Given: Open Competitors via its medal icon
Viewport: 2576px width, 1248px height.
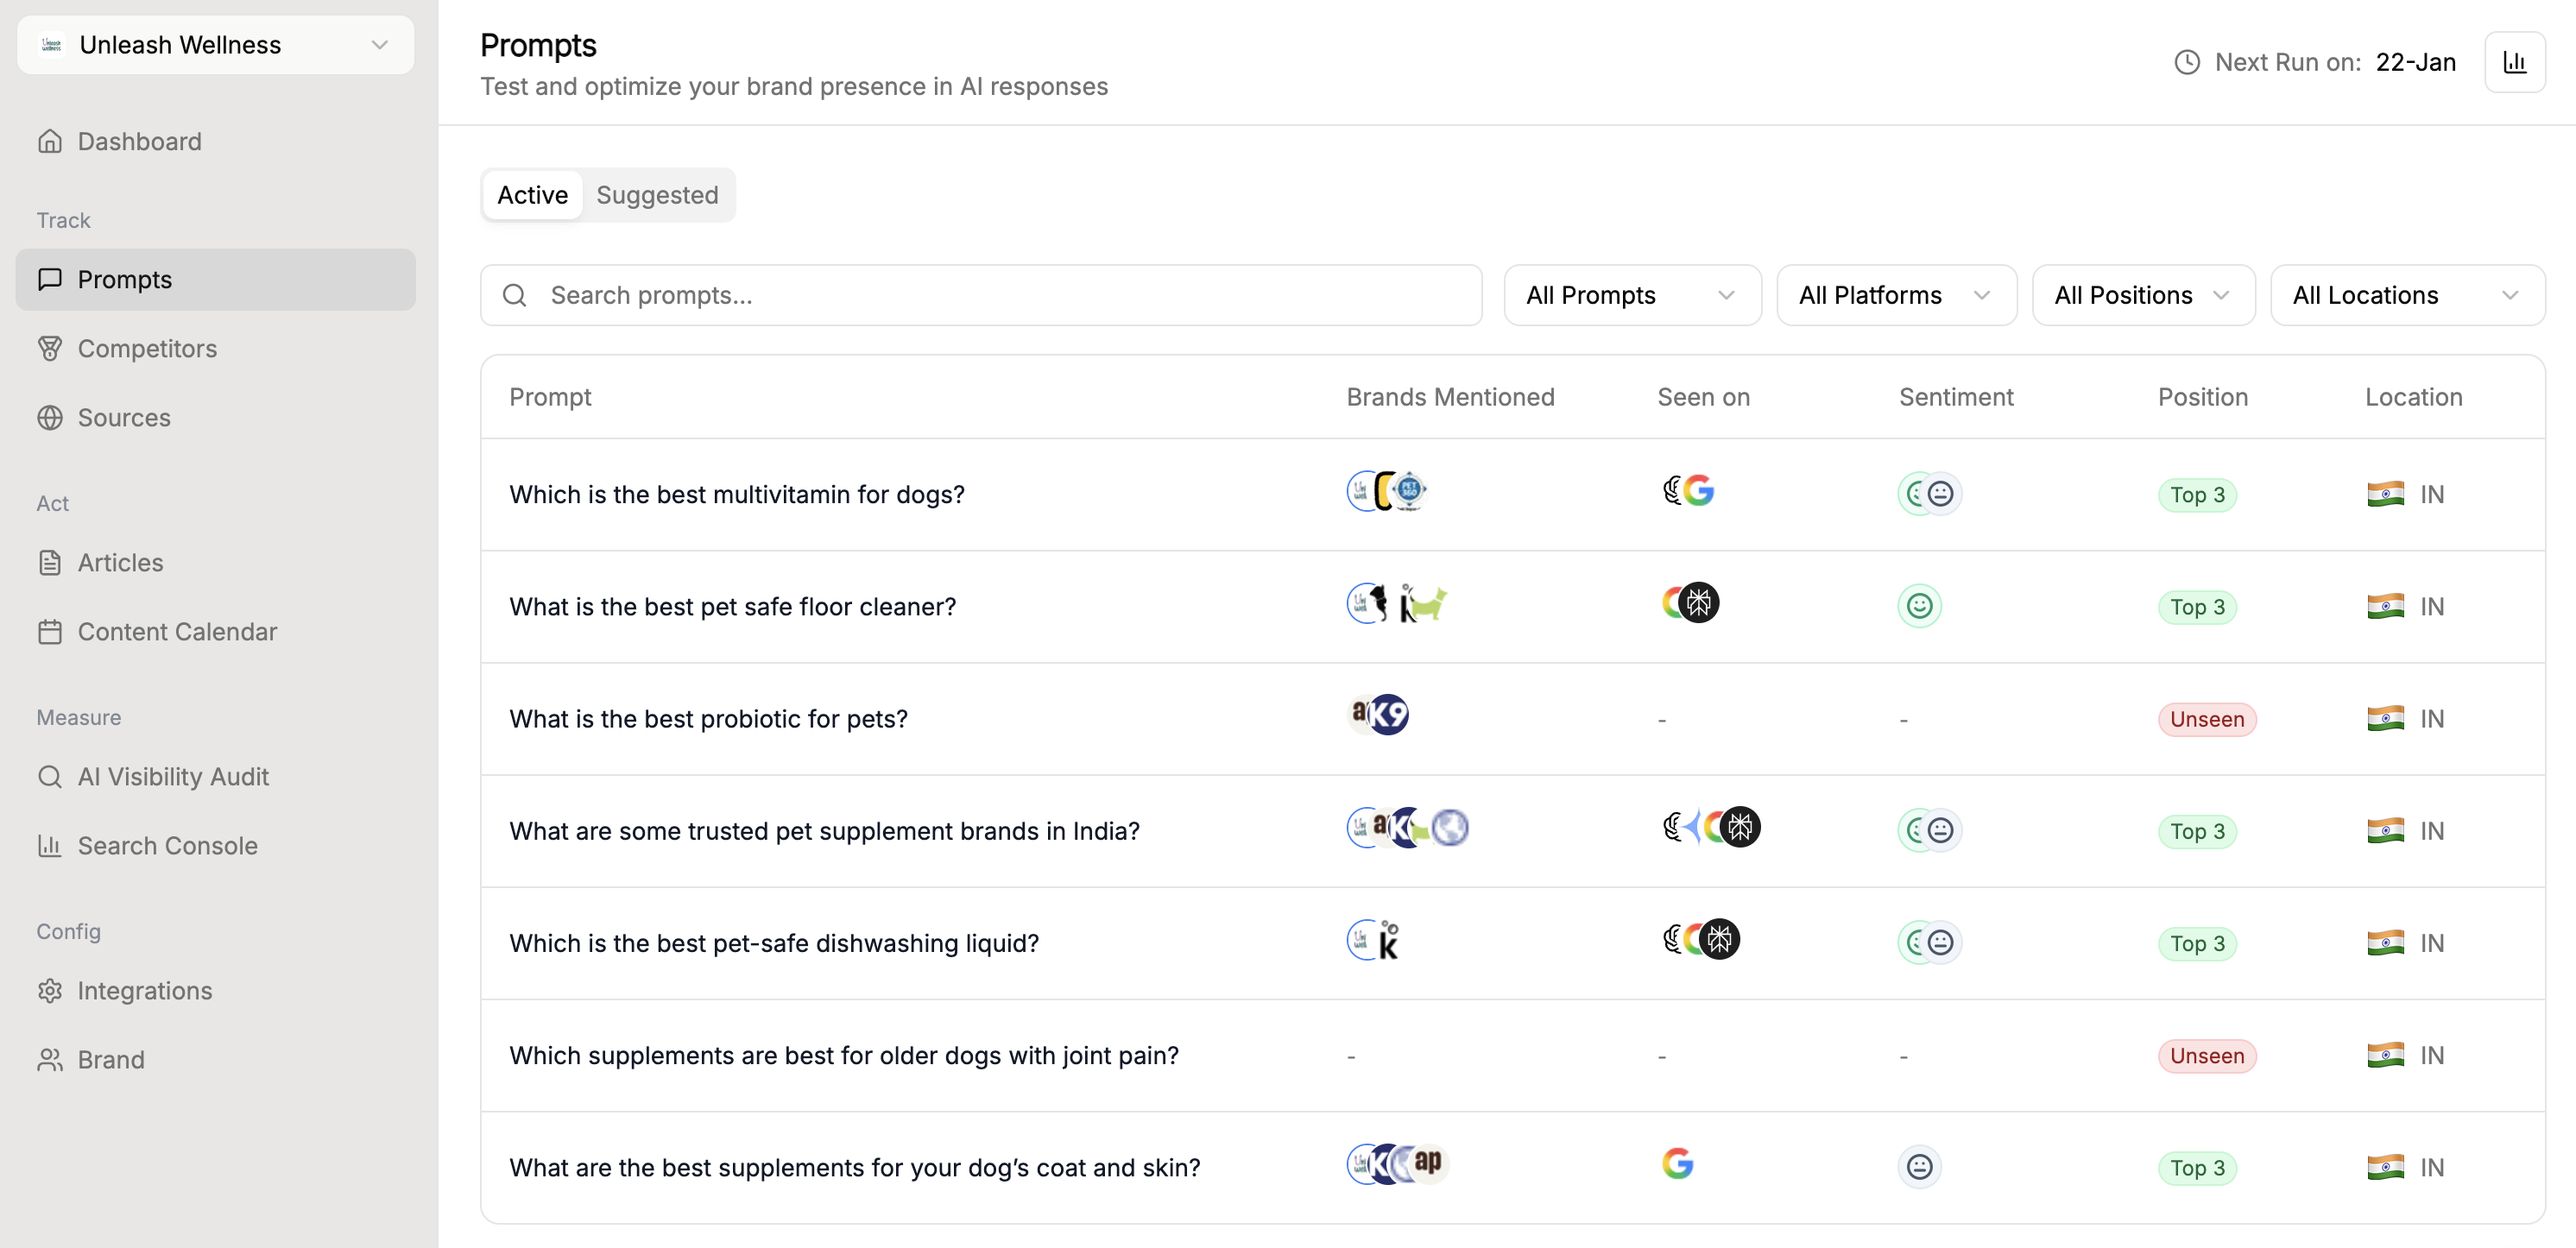Looking at the screenshot, I should coord(50,348).
